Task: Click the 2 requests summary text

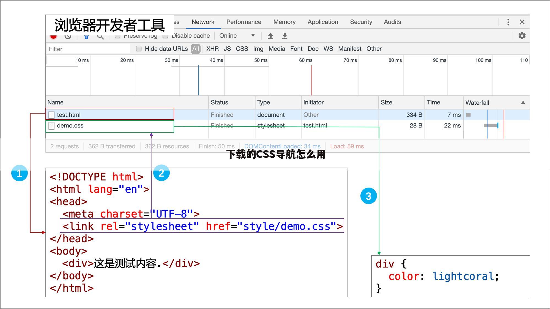Action: coord(64,146)
